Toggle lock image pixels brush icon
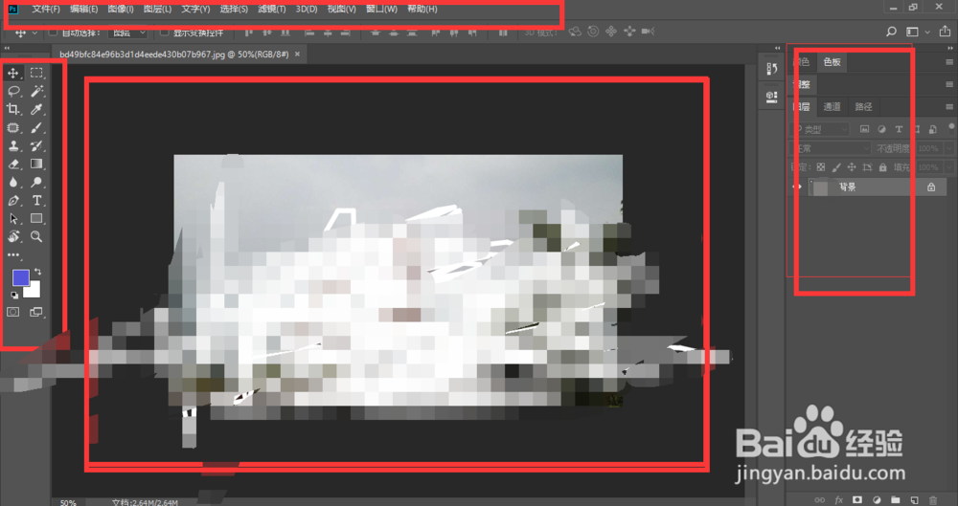Screen dimensions: 958x506 [836, 167]
